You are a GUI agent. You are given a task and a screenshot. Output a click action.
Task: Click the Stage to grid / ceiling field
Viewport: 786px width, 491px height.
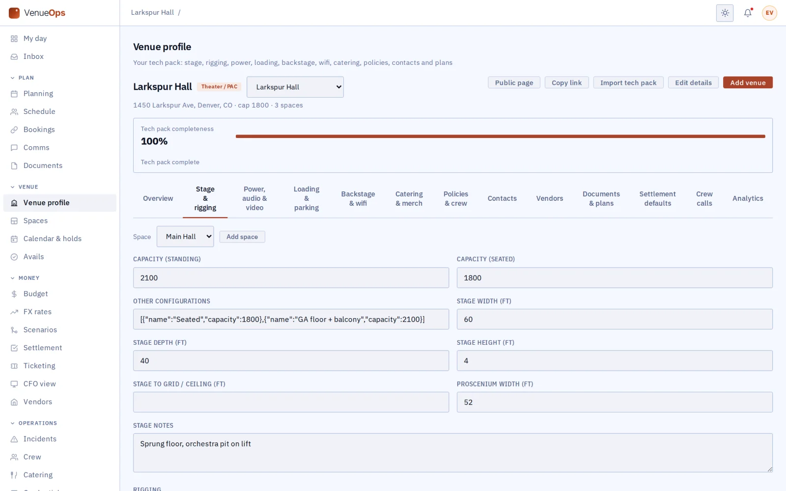pyautogui.click(x=291, y=402)
